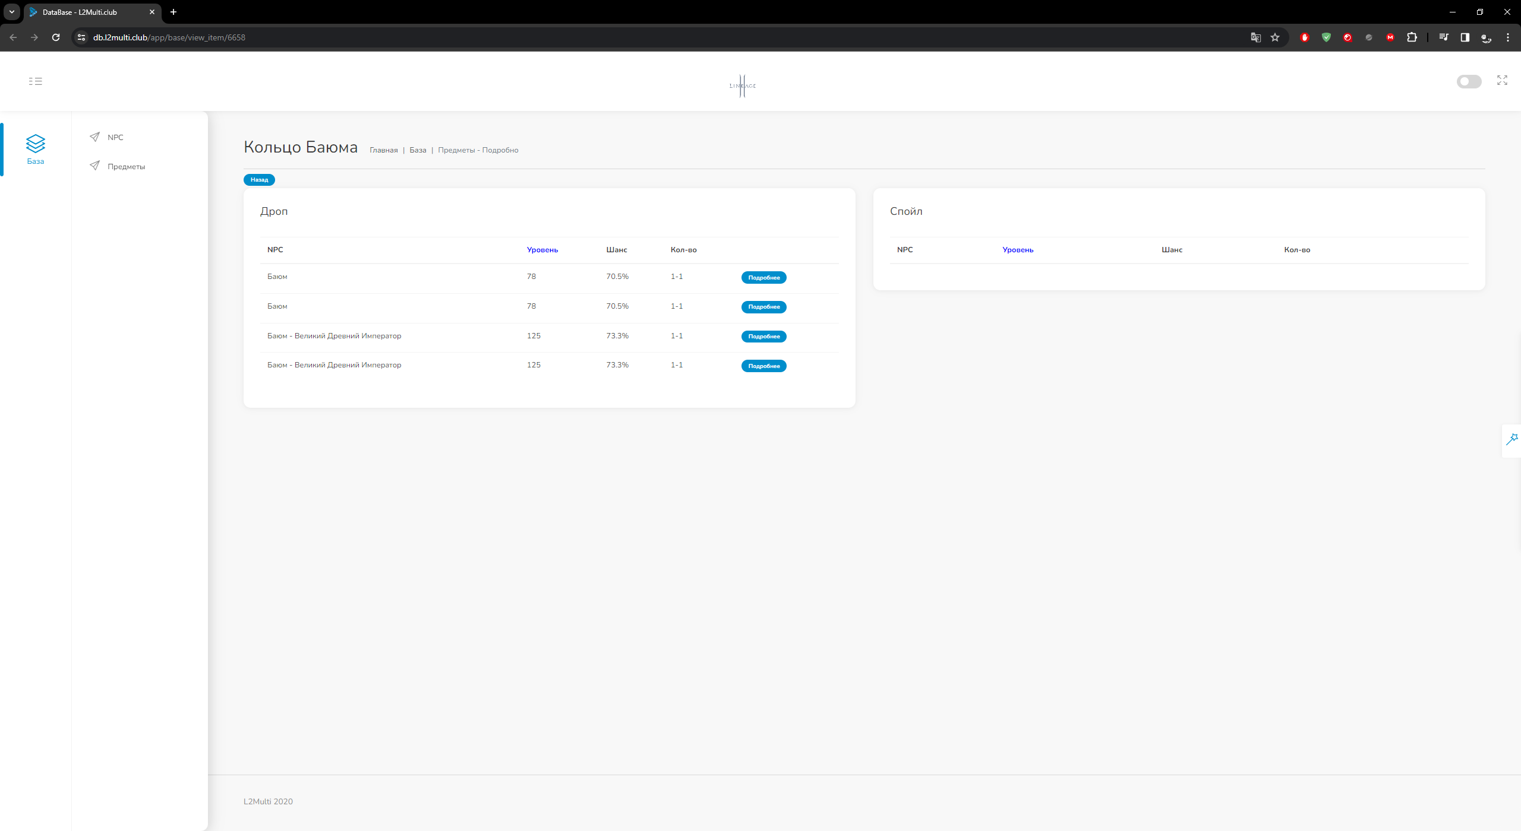
Task: Open the Предметы sidebar menu item
Action: click(x=126, y=167)
